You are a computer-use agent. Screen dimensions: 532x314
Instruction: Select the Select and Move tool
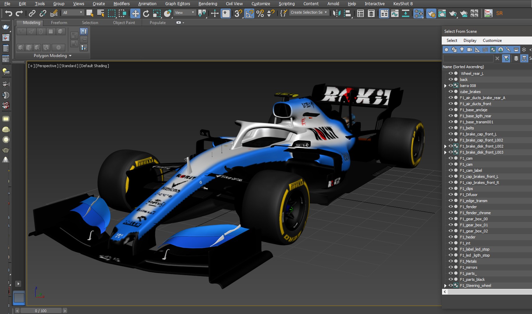click(135, 13)
